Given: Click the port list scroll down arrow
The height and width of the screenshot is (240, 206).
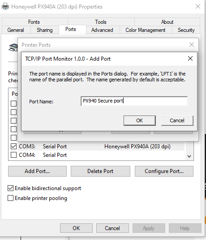Looking at the screenshot, I should [x=189, y=156].
